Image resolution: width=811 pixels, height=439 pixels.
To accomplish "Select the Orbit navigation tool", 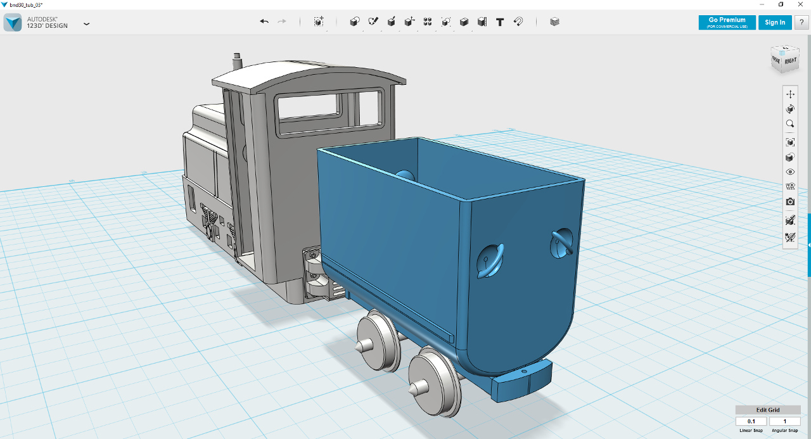I will pyautogui.click(x=790, y=109).
